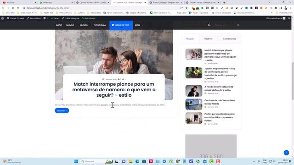The width and height of the screenshot is (294, 165).
Task: Click Novo in the admin bar
Action: coord(55,18)
